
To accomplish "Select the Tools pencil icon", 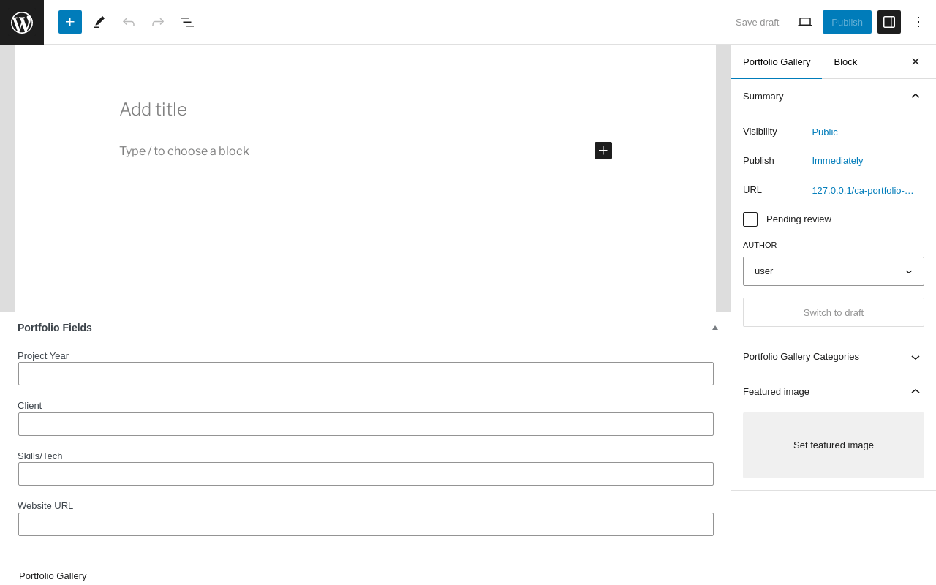I will tap(99, 22).
